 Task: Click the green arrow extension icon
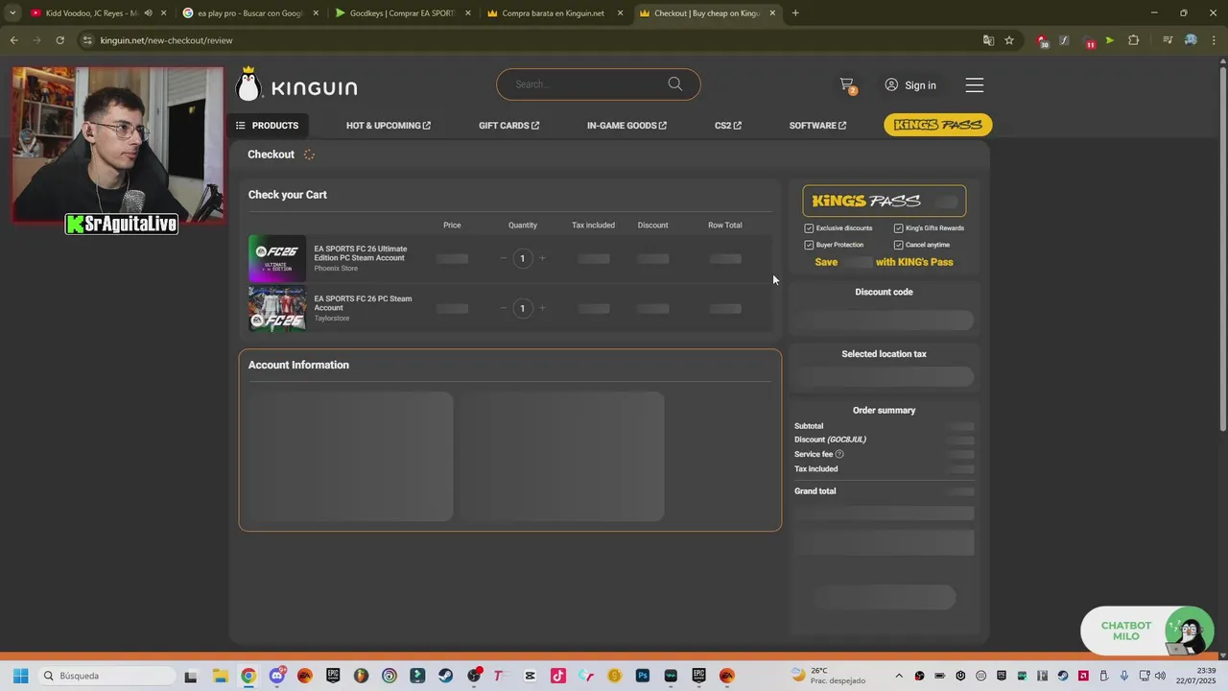point(1110,40)
